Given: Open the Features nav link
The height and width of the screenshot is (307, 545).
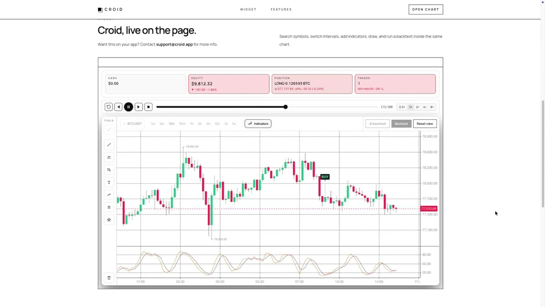Looking at the screenshot, I should [281, 10].
